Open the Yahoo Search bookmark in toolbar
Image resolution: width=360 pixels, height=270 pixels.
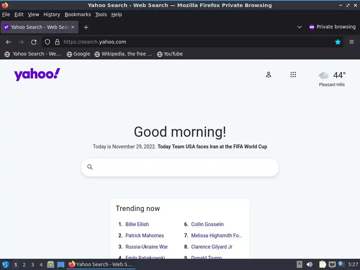[33, 54]
